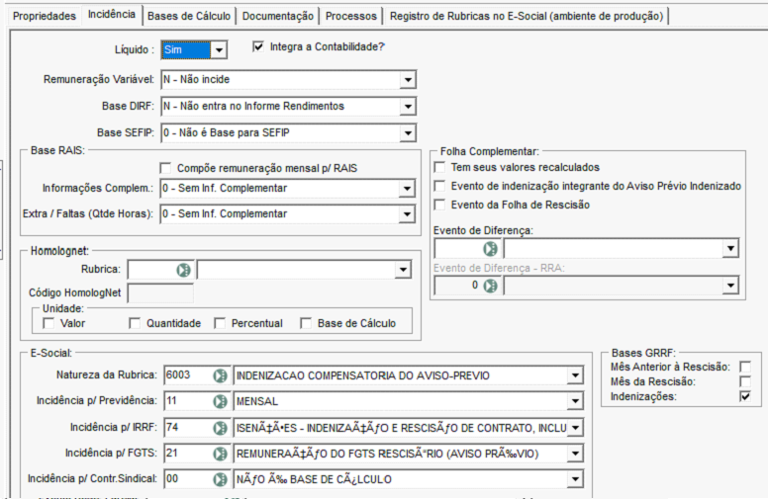The image size is (768, 499).
Task: Expand Base SEFIP dropdown
Action: [x=408, y=132]
